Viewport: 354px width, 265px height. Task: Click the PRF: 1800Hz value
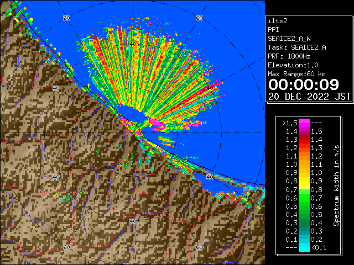pyautogui.click(x=289, y=56)
